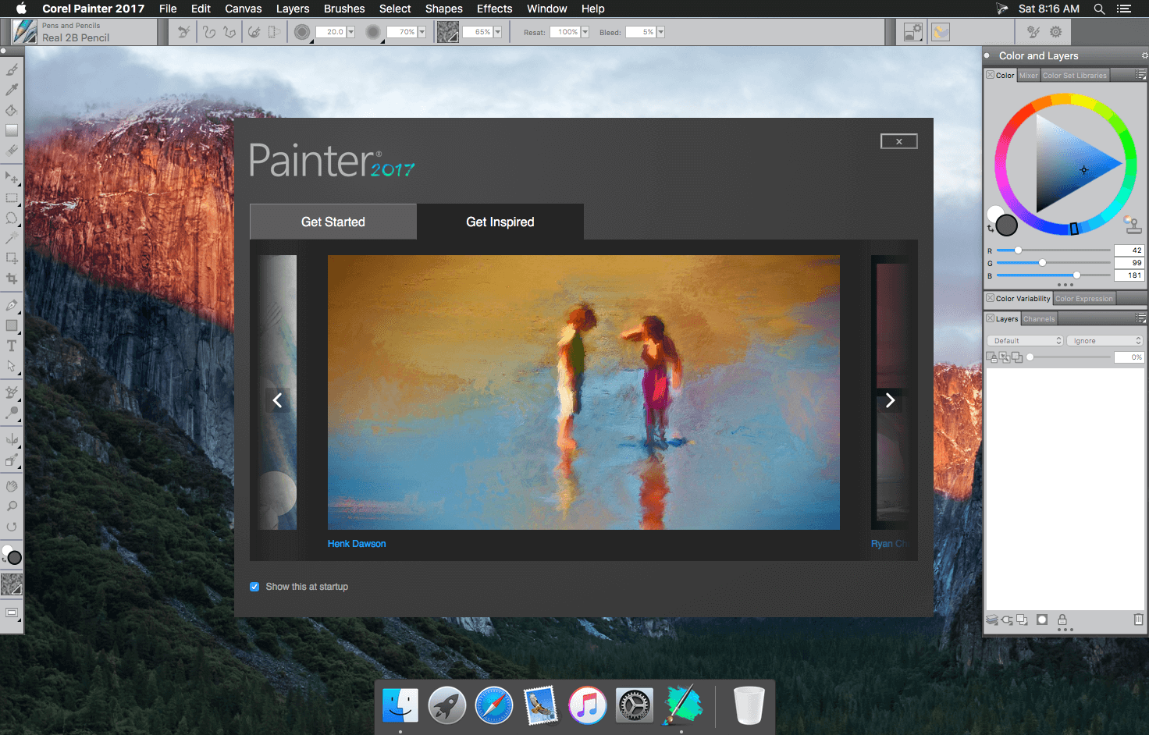Viewport: 1149px width, 735px height.
Task: Select the Grabber hand tool
Action: coord(12,487)
